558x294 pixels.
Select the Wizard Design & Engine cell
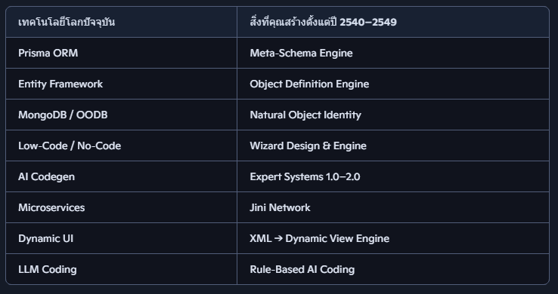pyautogui.click(x=393, y=145)
